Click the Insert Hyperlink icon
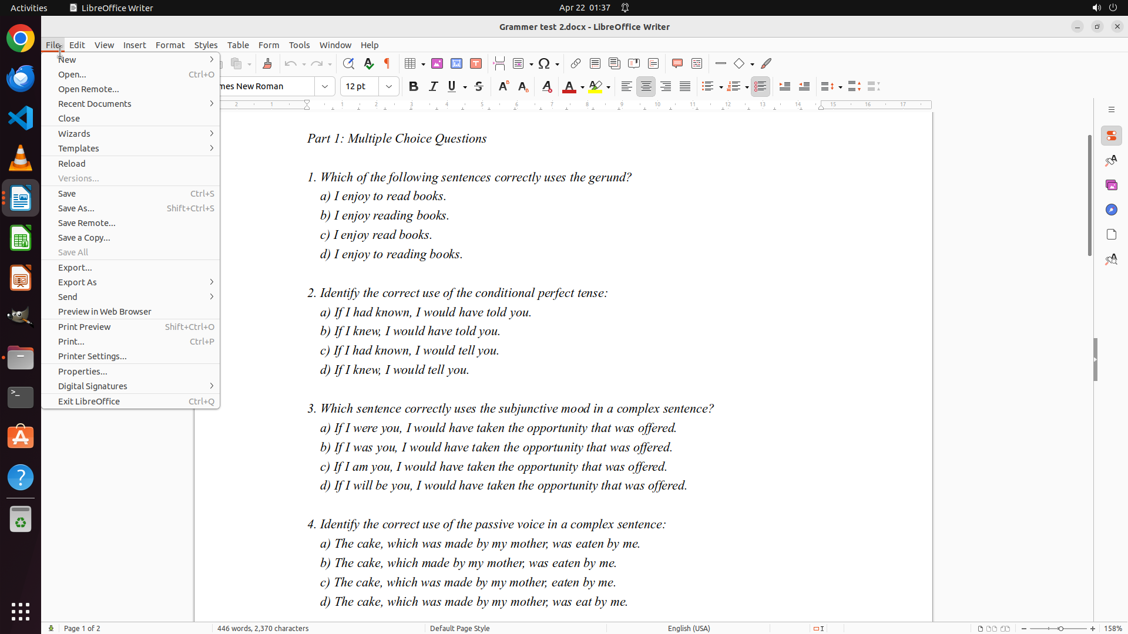 coord(576,63)
